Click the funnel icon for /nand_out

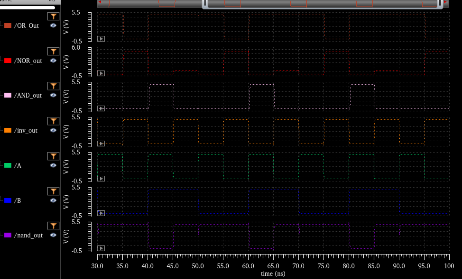coord(53,226)
